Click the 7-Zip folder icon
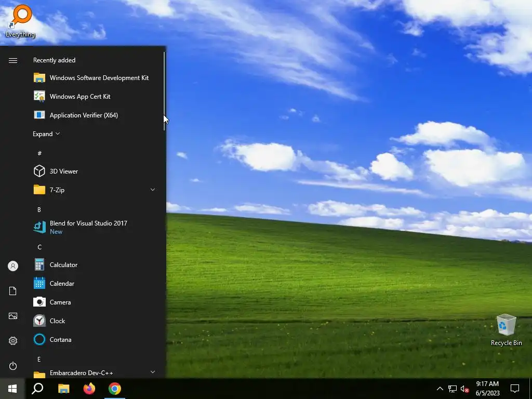The height and width of the screenshot is (399, 532). coord(39,190)
